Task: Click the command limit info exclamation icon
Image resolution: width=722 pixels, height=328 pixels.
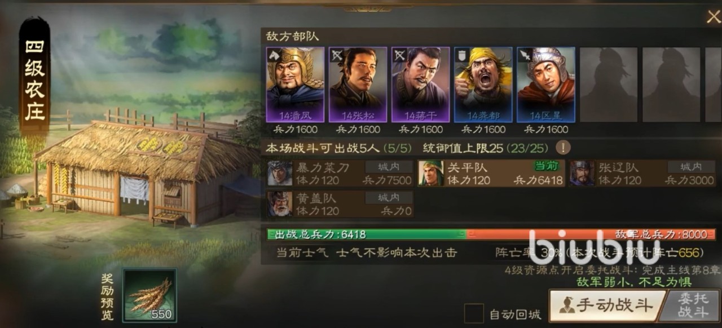Action: [563, 148]
